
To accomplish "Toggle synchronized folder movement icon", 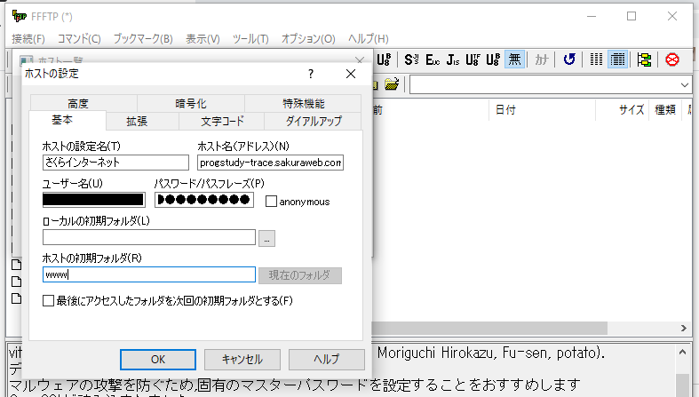I will click(644, 60).
